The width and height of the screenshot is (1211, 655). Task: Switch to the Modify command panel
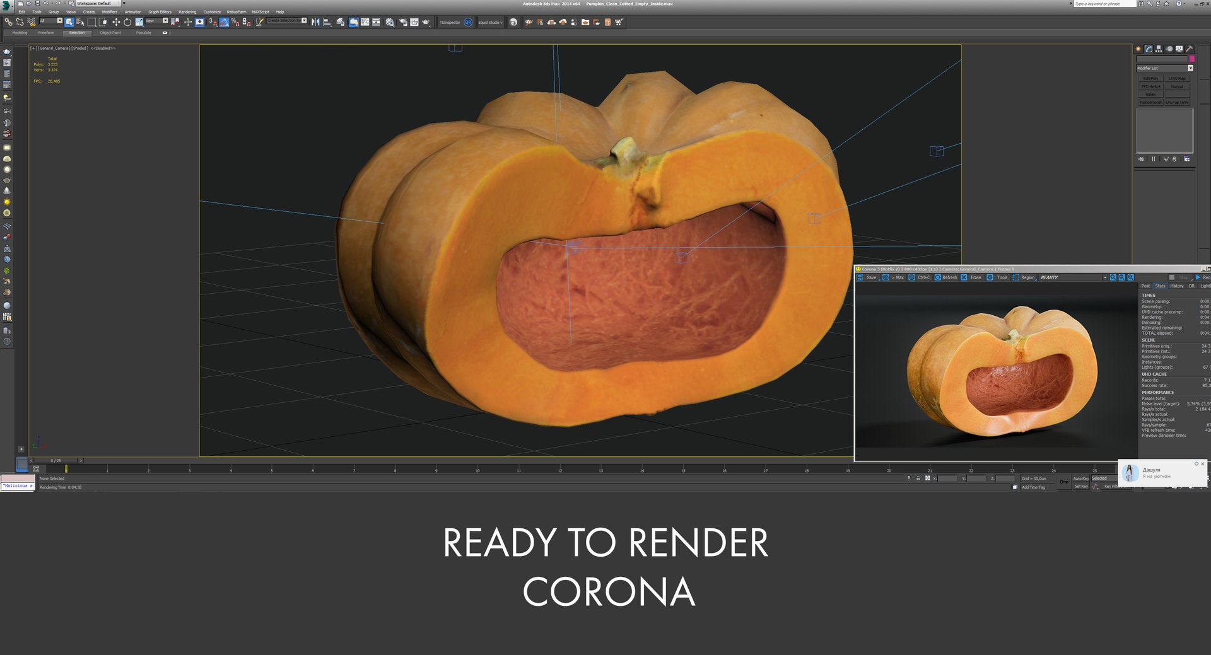pos(1149,49)
